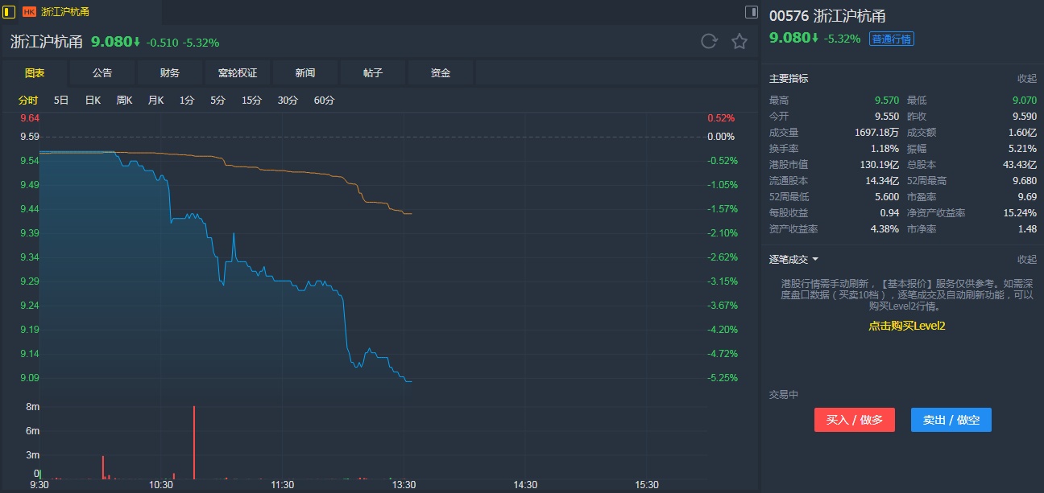
Task: Click the yellow left sidebar toggle icon
Action: click(9, 12)
